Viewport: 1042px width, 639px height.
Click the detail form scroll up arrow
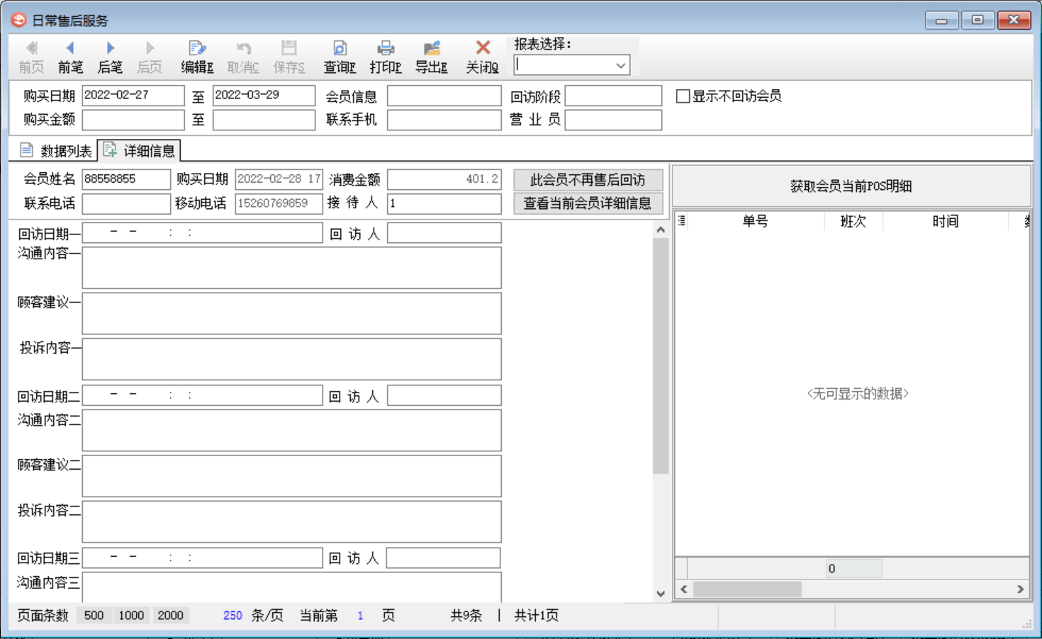[x=661, y=230]
